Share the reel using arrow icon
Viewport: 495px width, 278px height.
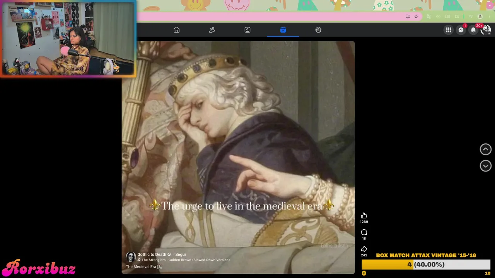click(364, 249)
